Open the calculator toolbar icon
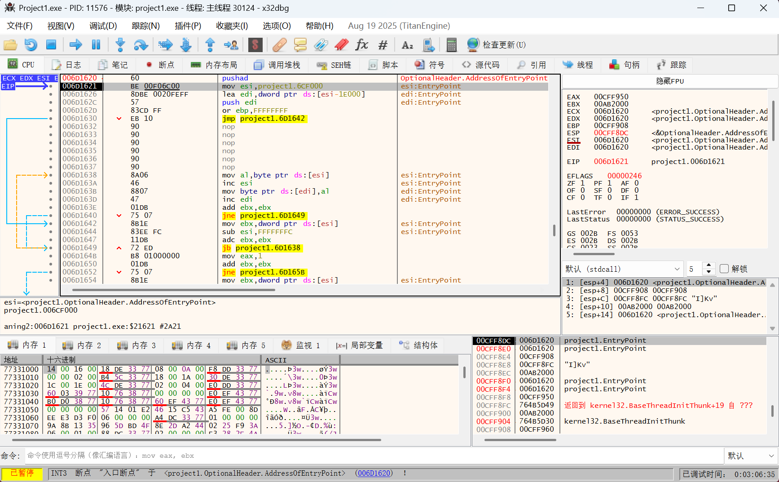 point(451,44)
